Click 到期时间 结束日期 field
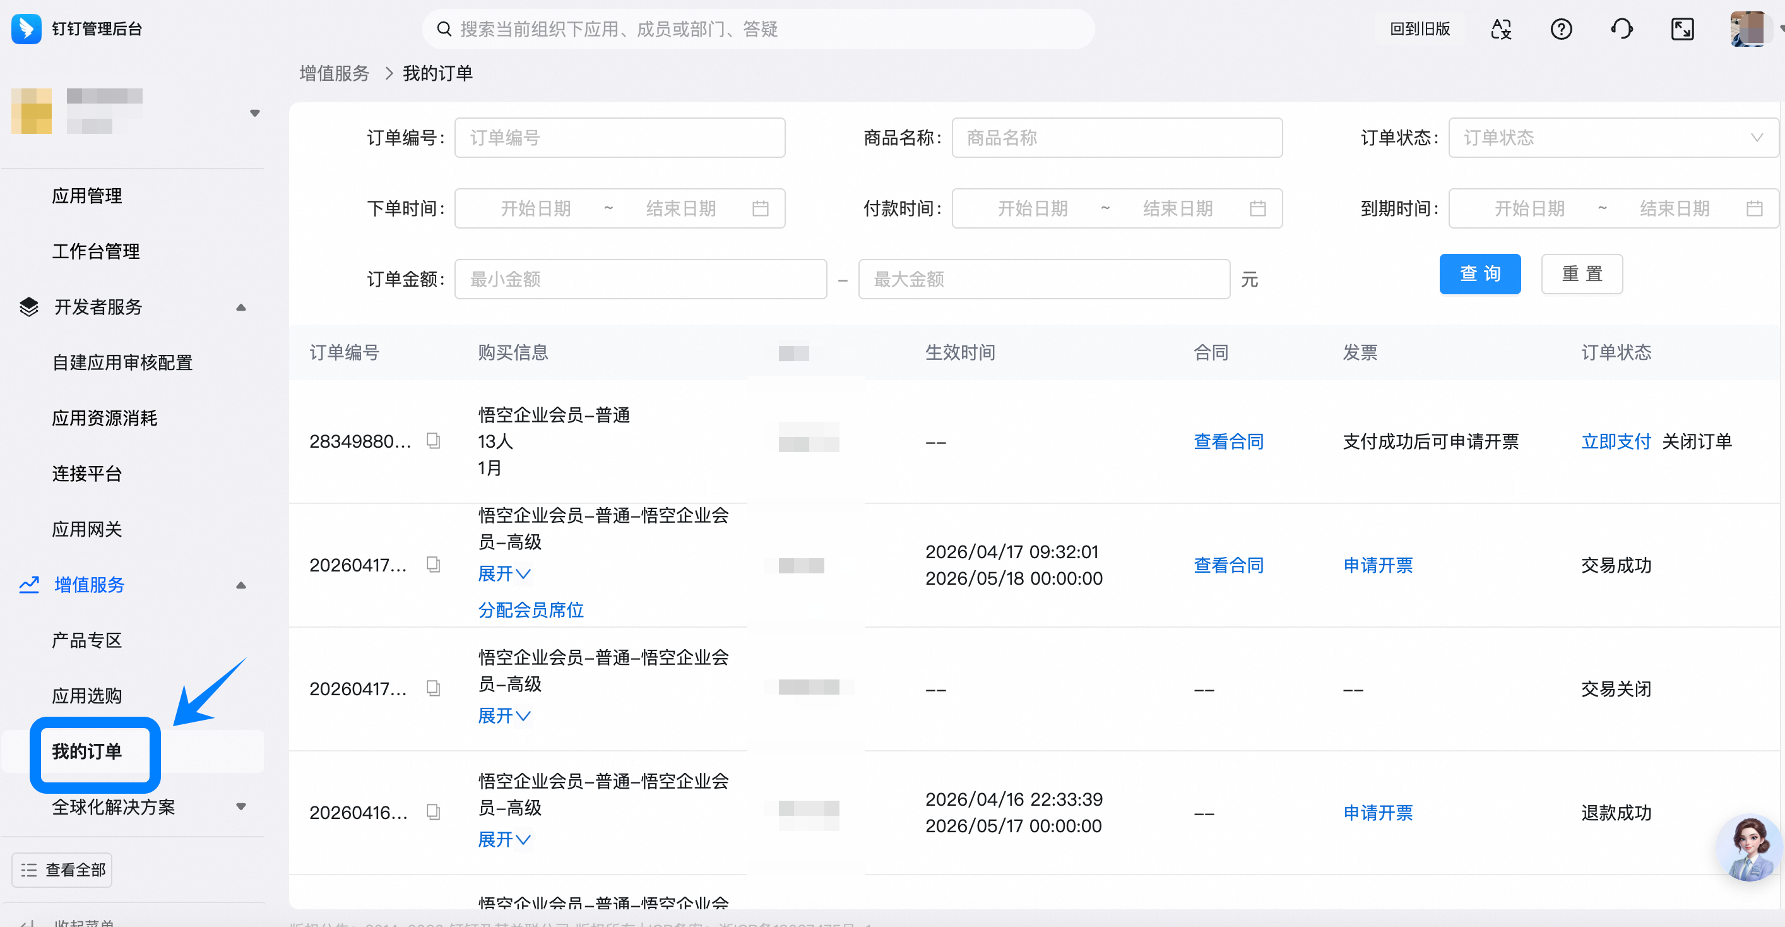 click(1675, 208)
